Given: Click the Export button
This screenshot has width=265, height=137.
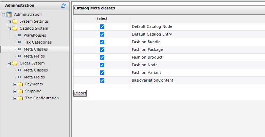Looking at the screenshot, I should (x=80, y=93).
